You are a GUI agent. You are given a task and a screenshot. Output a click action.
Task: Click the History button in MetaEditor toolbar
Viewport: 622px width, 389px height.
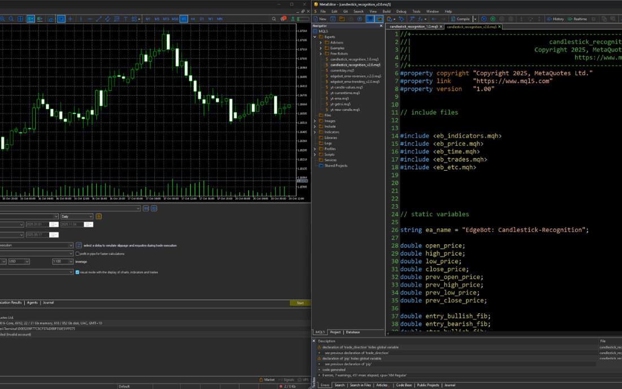(555, 19)
